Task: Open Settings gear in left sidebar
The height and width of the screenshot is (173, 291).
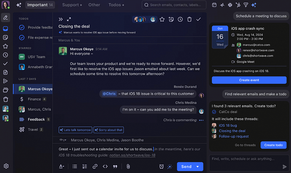Action: tap(6, 166)
